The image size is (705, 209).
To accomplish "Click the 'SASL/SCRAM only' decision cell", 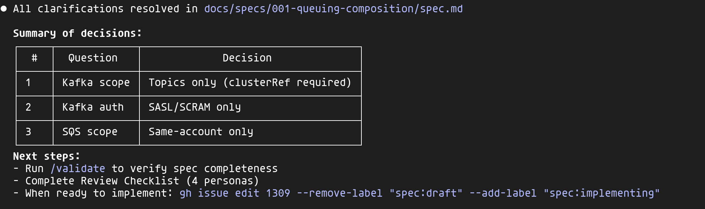I will (x=195, y=107).
